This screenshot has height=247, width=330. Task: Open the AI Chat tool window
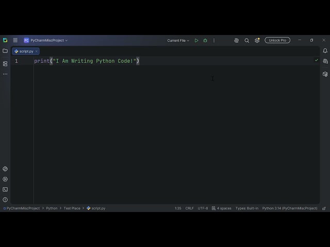[x=325, y=61]
